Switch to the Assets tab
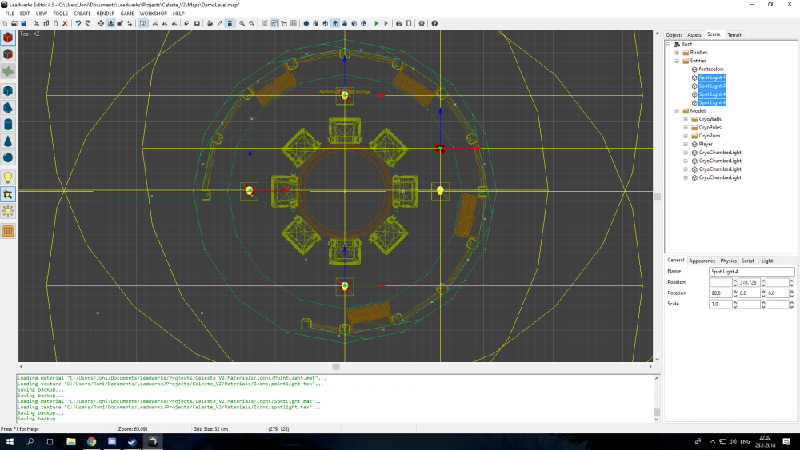The image size is (800, 450). (694, 34)
